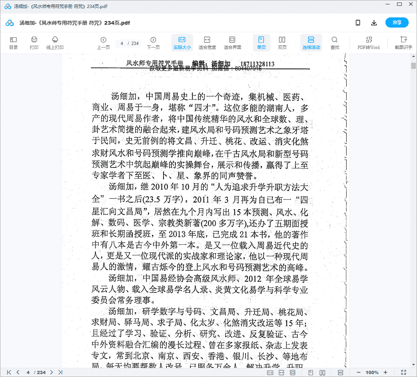Start 截图识字 screenshot OCR
Viewport: 417px width, 377px height.
pos(403,42)
